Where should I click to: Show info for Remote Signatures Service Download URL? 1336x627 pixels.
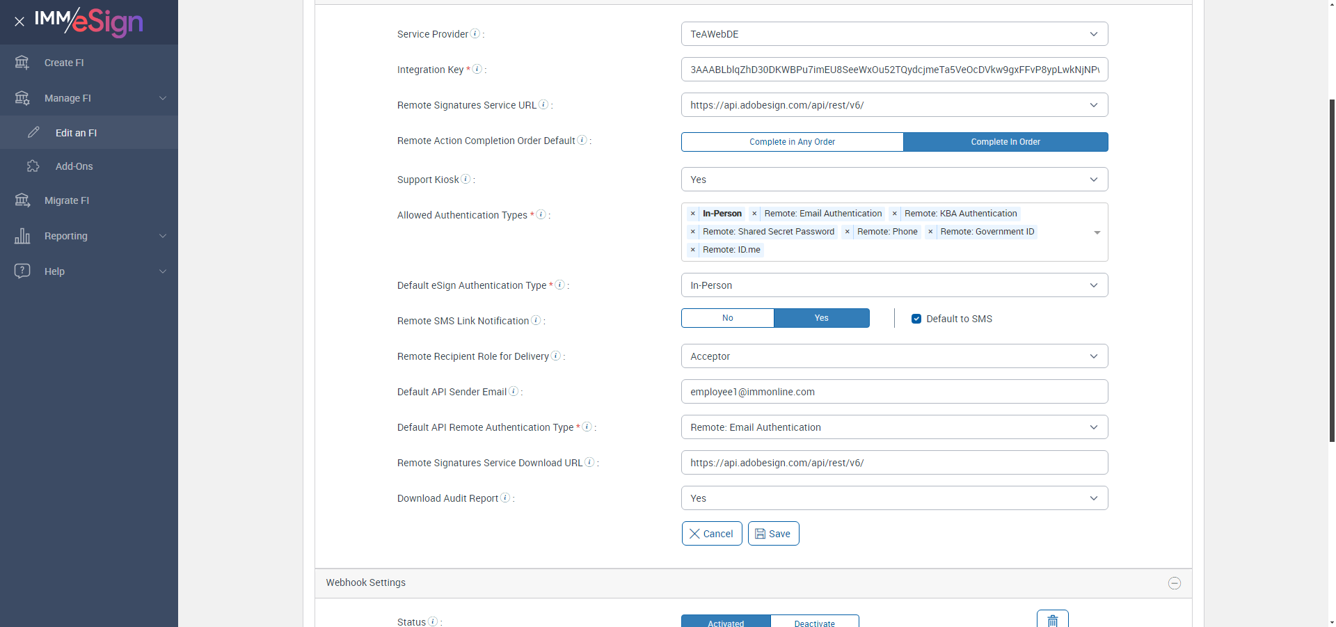(x=589, y=462)
